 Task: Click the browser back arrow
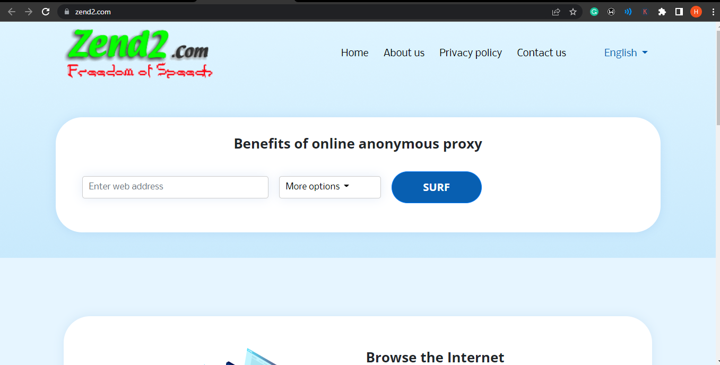pos(12,12)
